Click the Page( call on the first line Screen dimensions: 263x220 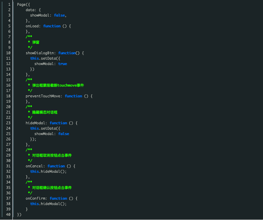click(x=23, y=4)
